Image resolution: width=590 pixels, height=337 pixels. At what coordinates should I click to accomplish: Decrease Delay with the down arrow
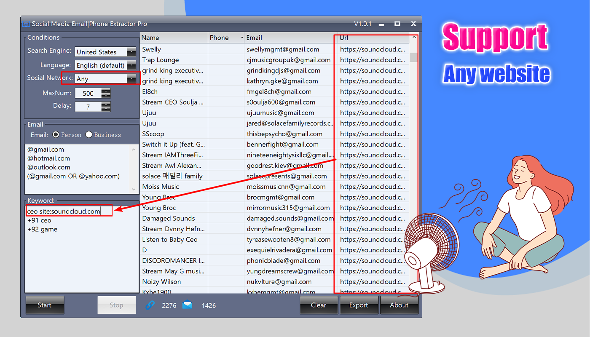106,109
